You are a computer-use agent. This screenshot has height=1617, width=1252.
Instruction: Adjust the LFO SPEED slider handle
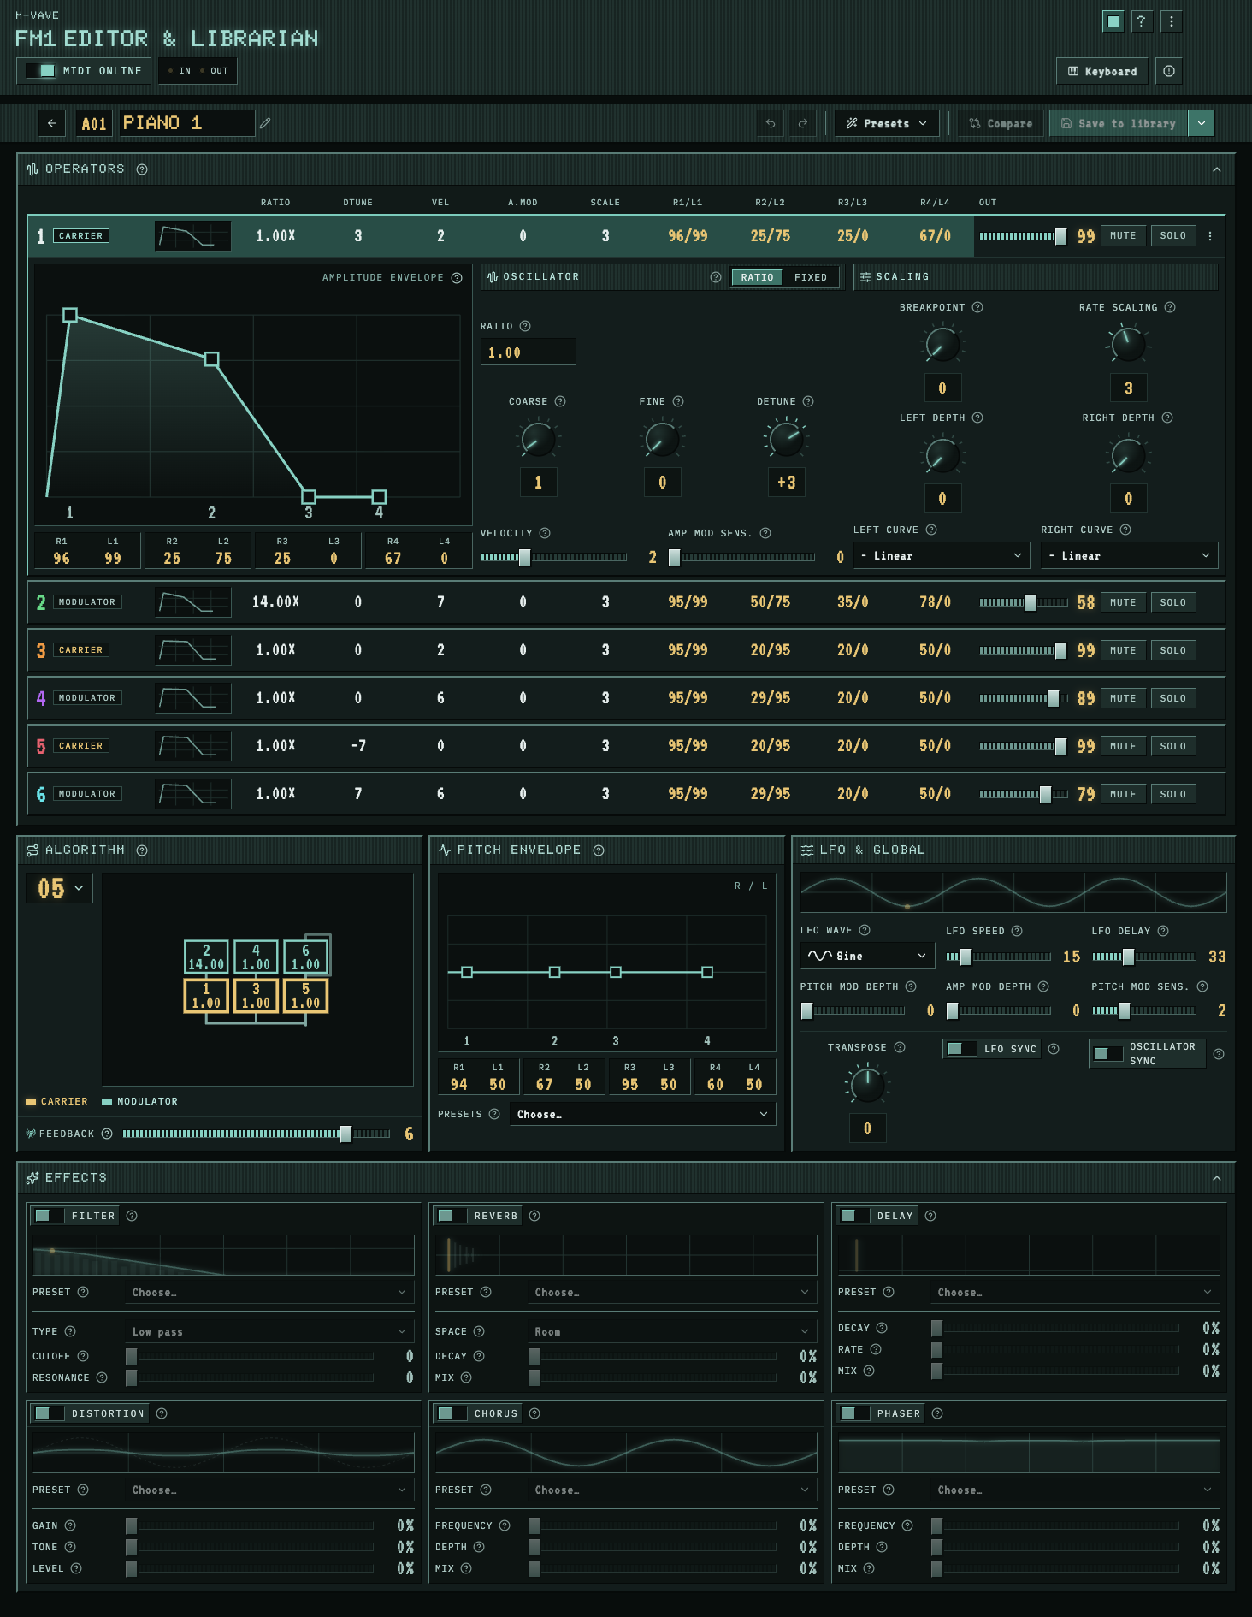coord(966,957)
